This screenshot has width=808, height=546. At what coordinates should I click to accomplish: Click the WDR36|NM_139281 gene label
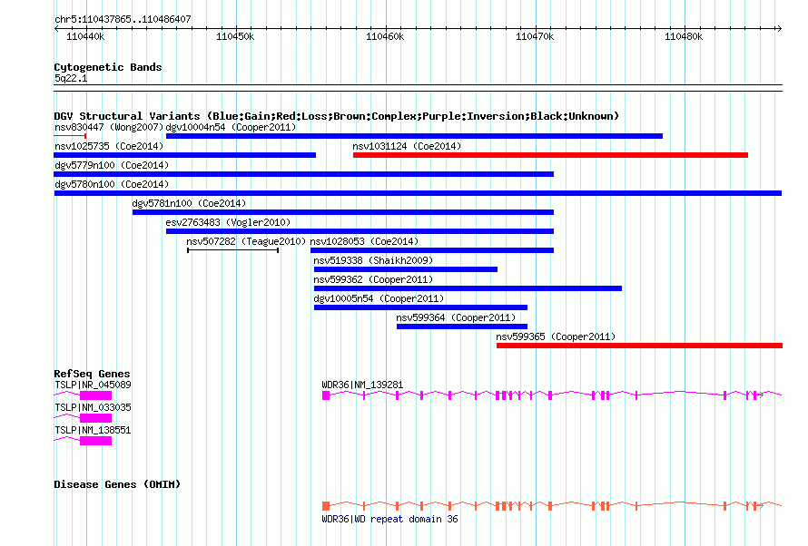(362, 385)
